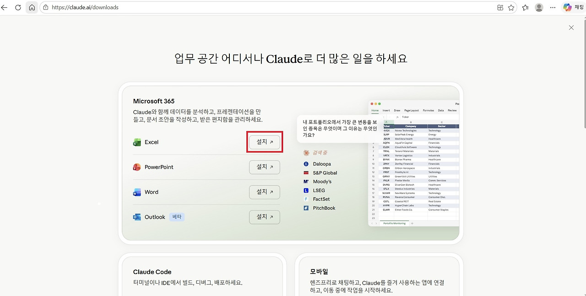Install Claude for Word
This screenshot has height=296, width=586.
(265, 192)
